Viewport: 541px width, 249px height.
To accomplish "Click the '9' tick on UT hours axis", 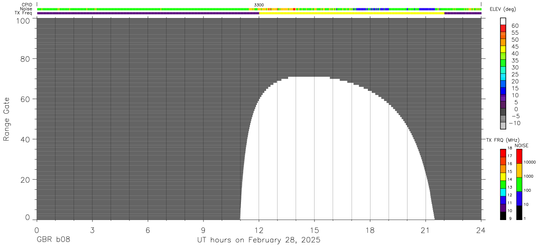I will tap(203, 230).
